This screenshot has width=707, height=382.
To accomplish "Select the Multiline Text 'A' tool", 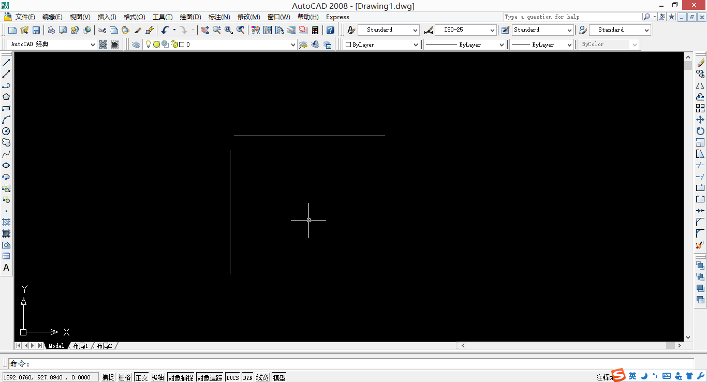I will pyautogui.click(x=6, y=268).
